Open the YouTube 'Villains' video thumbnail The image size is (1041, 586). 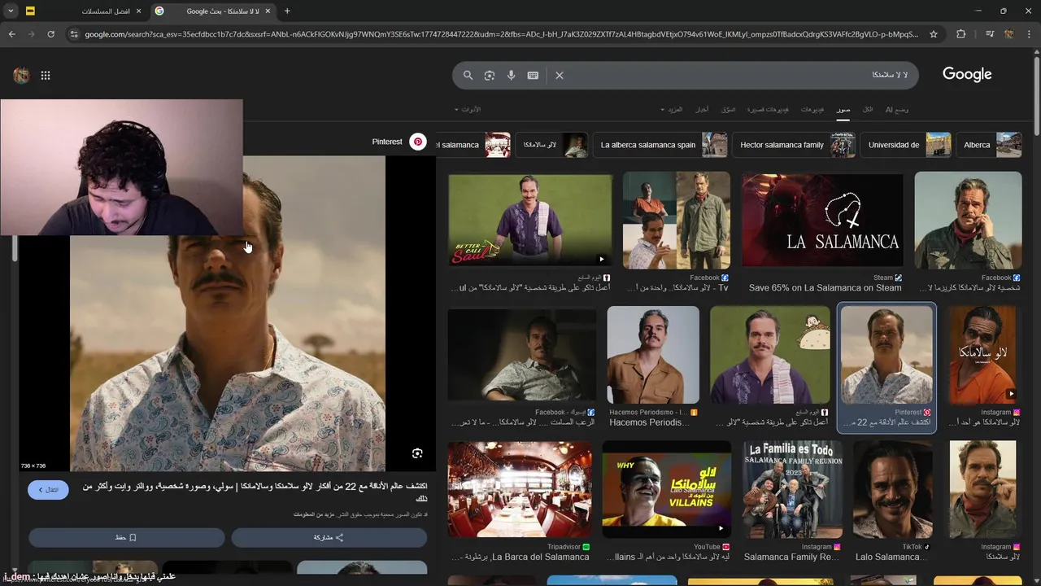coord(666,490)
